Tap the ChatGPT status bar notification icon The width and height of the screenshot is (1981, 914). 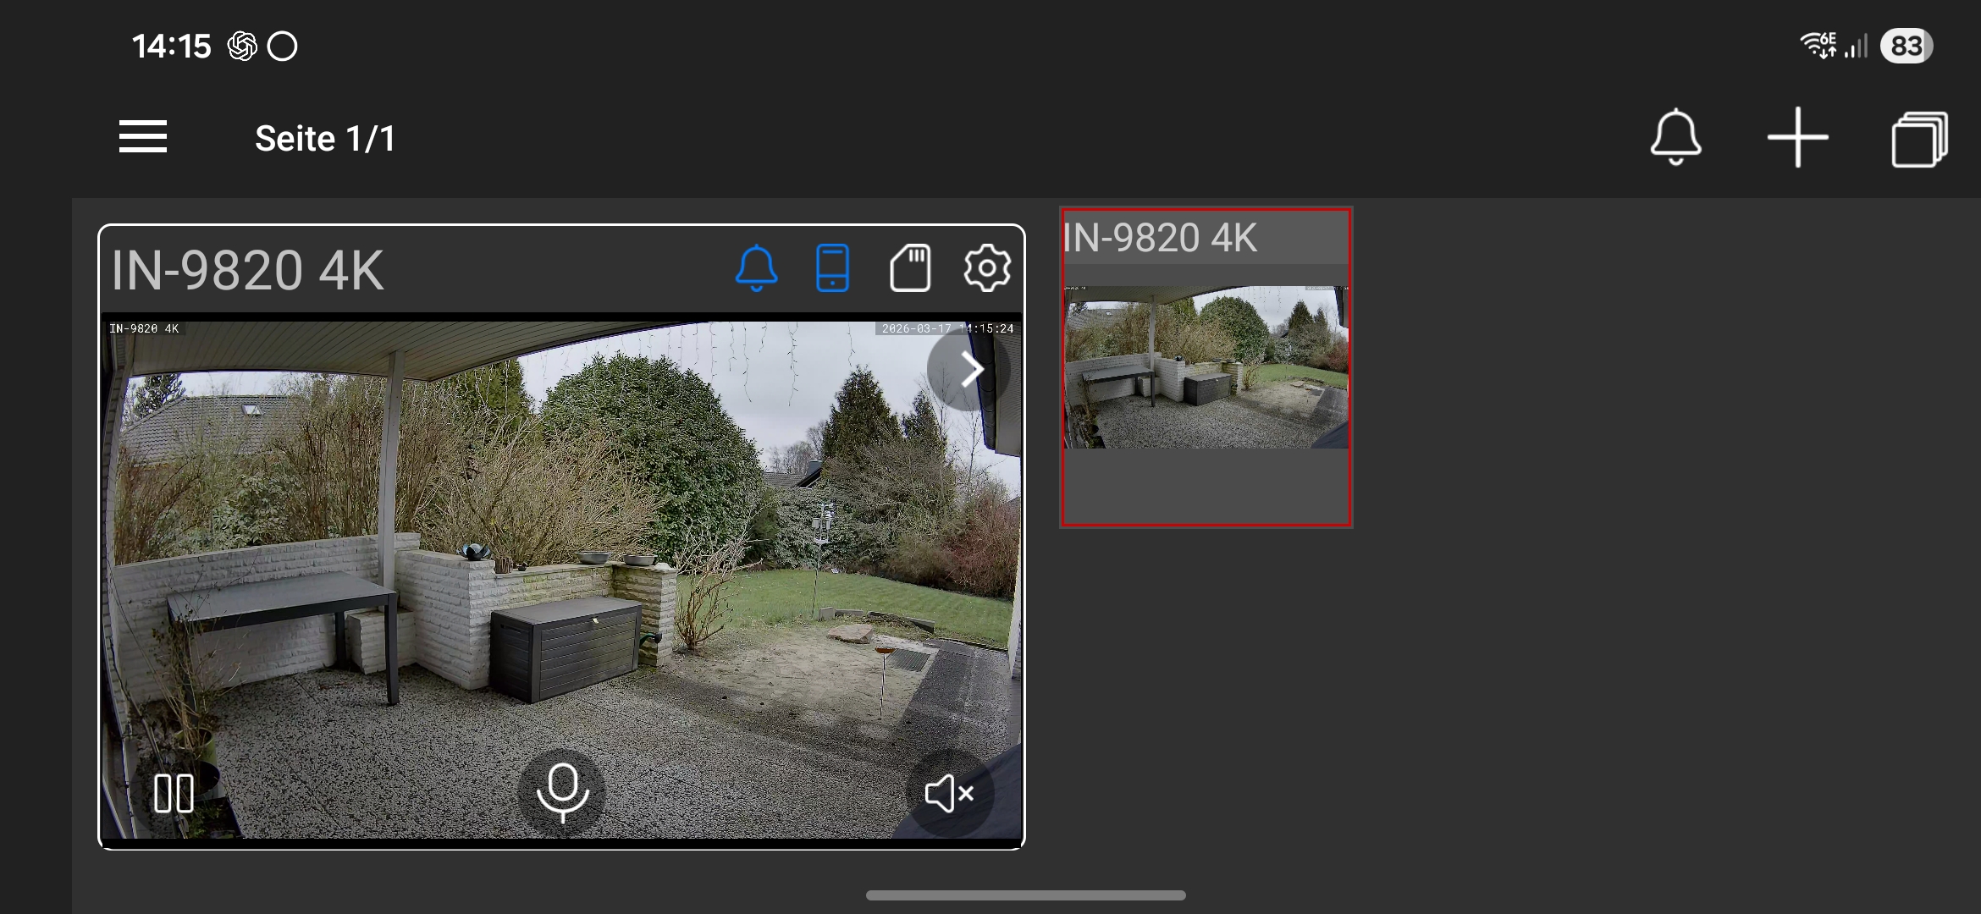click(x=242, y=46)
